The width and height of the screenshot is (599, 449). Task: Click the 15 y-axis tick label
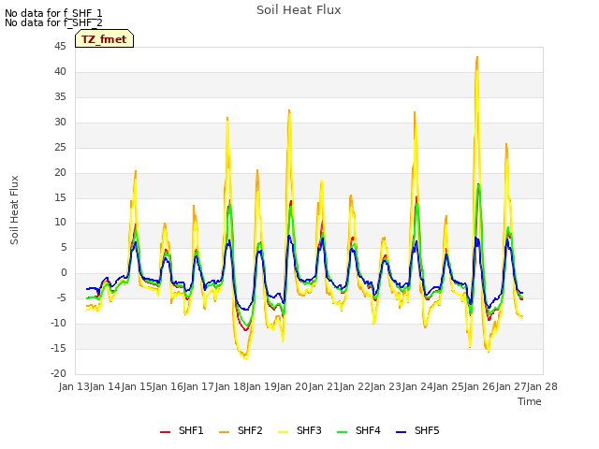(60, 197)
